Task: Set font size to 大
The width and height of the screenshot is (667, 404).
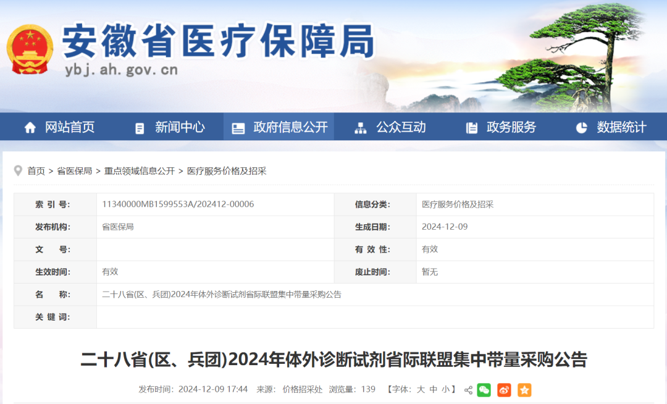Action: coord(421,389)
